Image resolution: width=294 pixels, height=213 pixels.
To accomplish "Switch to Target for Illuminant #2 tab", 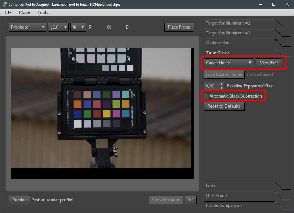I will coord(228,33).
